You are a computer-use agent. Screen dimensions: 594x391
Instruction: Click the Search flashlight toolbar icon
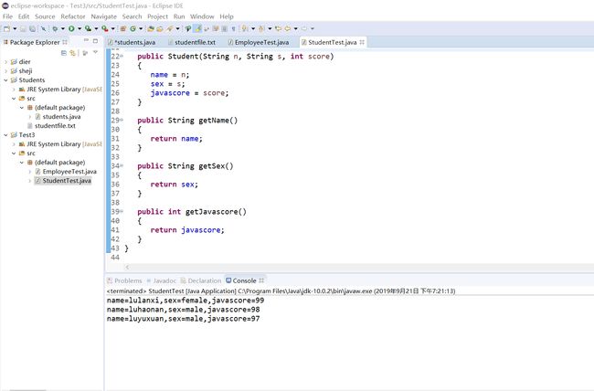coord(170,29)
